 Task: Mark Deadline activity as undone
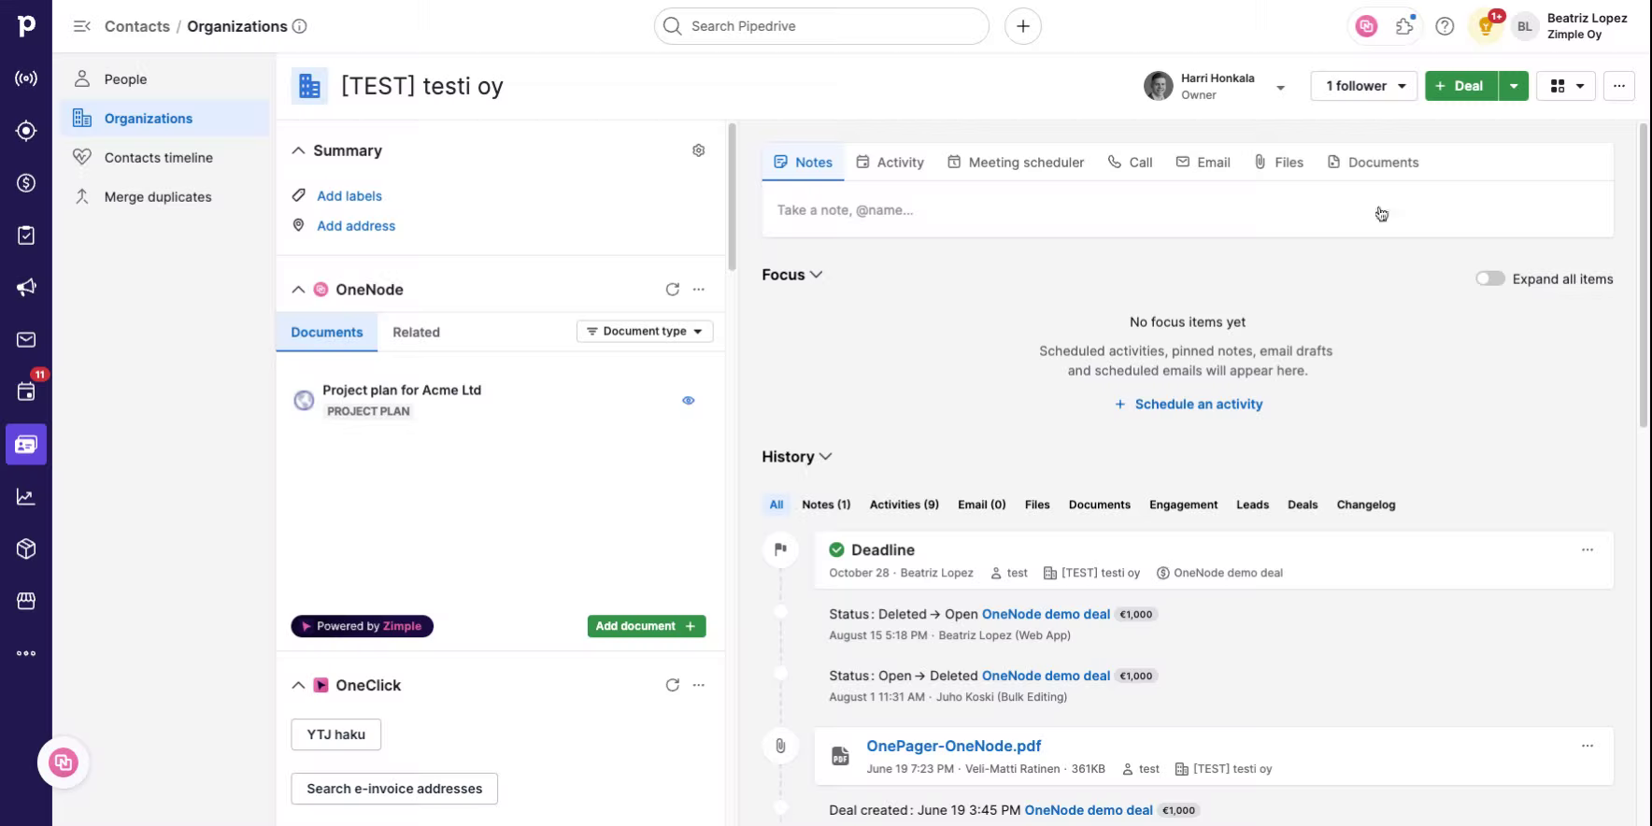click(837, 549)
